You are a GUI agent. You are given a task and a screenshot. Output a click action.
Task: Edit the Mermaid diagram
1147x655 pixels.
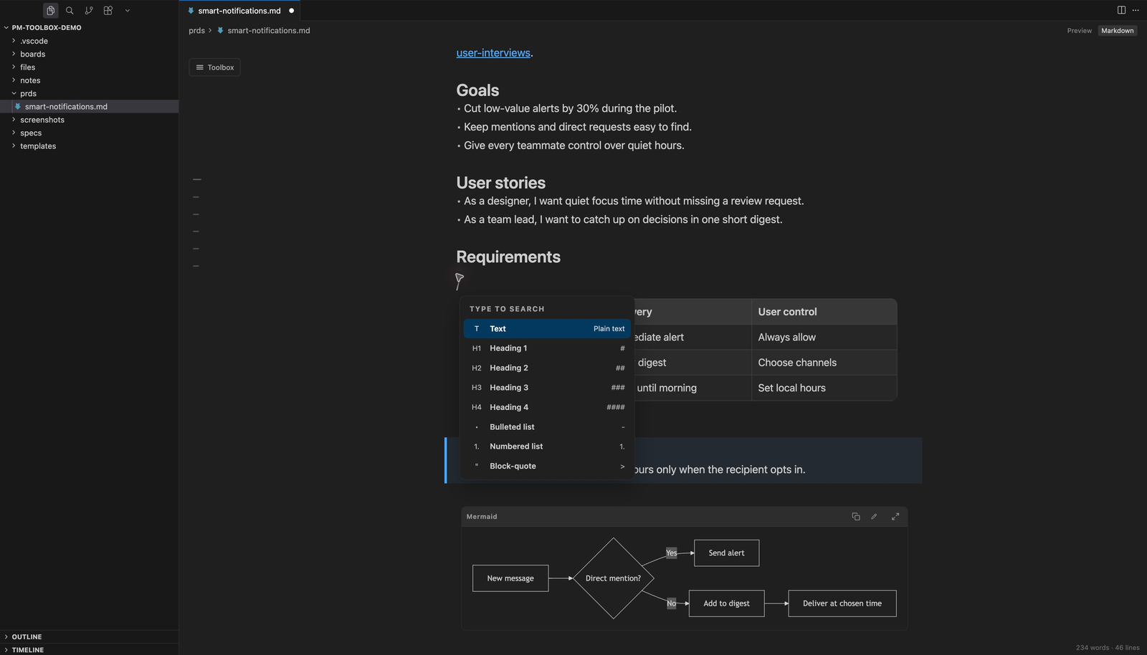[x=874, y=517]
